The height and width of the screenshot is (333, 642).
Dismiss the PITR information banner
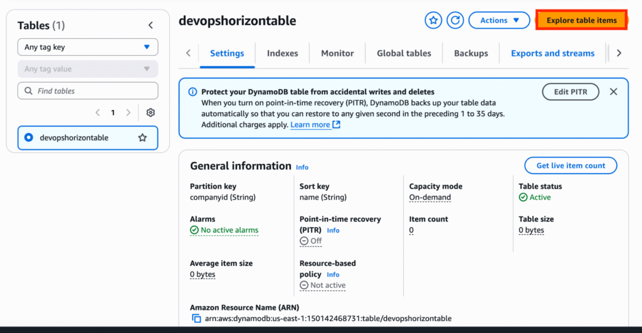[x=613, y=92]
